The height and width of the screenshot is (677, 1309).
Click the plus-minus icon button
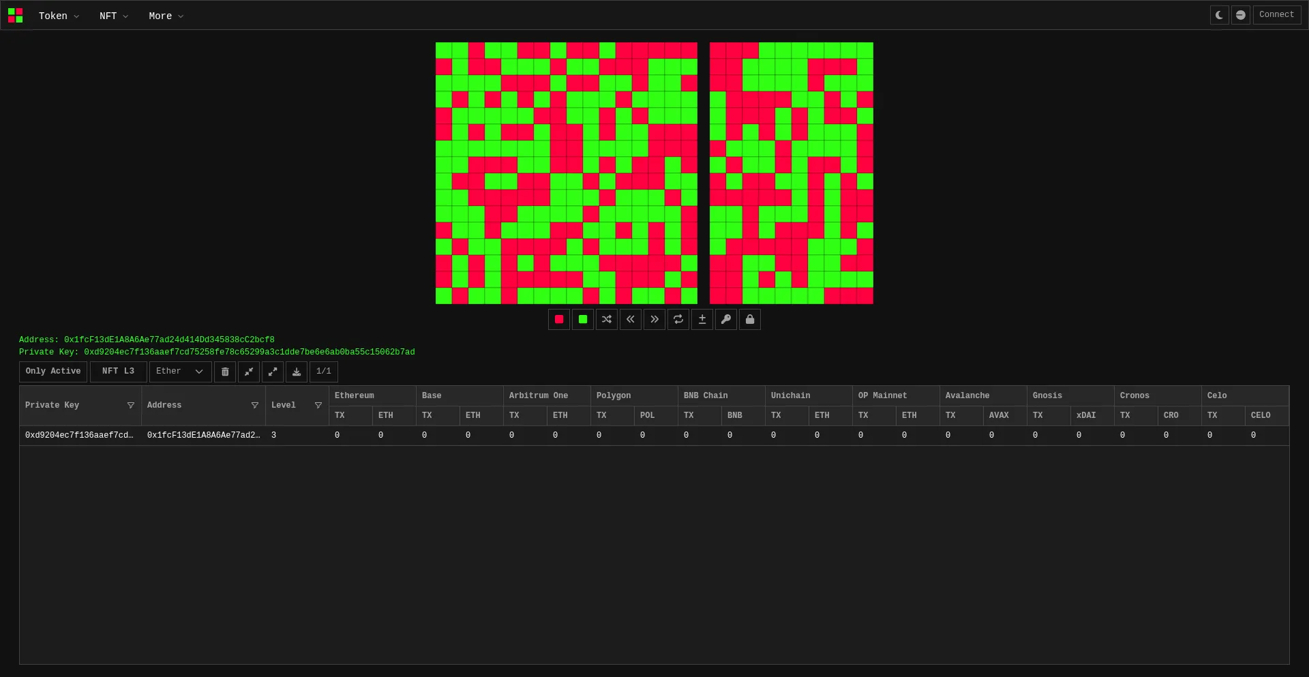pyautogui.click(x=702, y=319)
